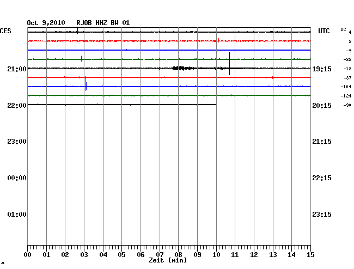
Task: Click the '10' minute tick label
Action: (216, 255)
